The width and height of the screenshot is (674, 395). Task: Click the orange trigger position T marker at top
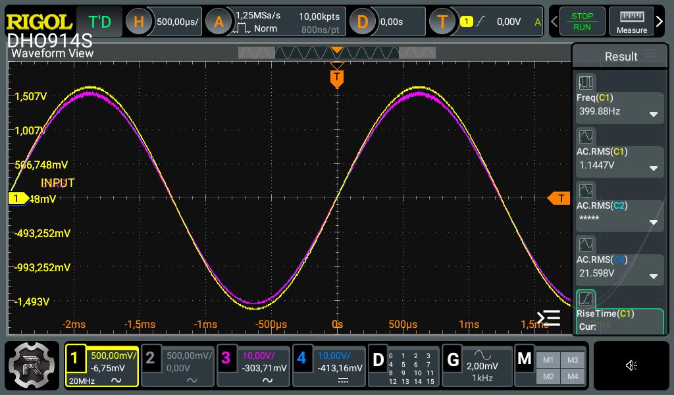[337, 78]
